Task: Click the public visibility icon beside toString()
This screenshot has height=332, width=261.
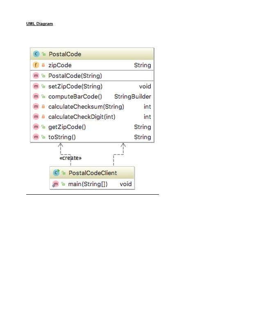Action: tap(43, 137)
